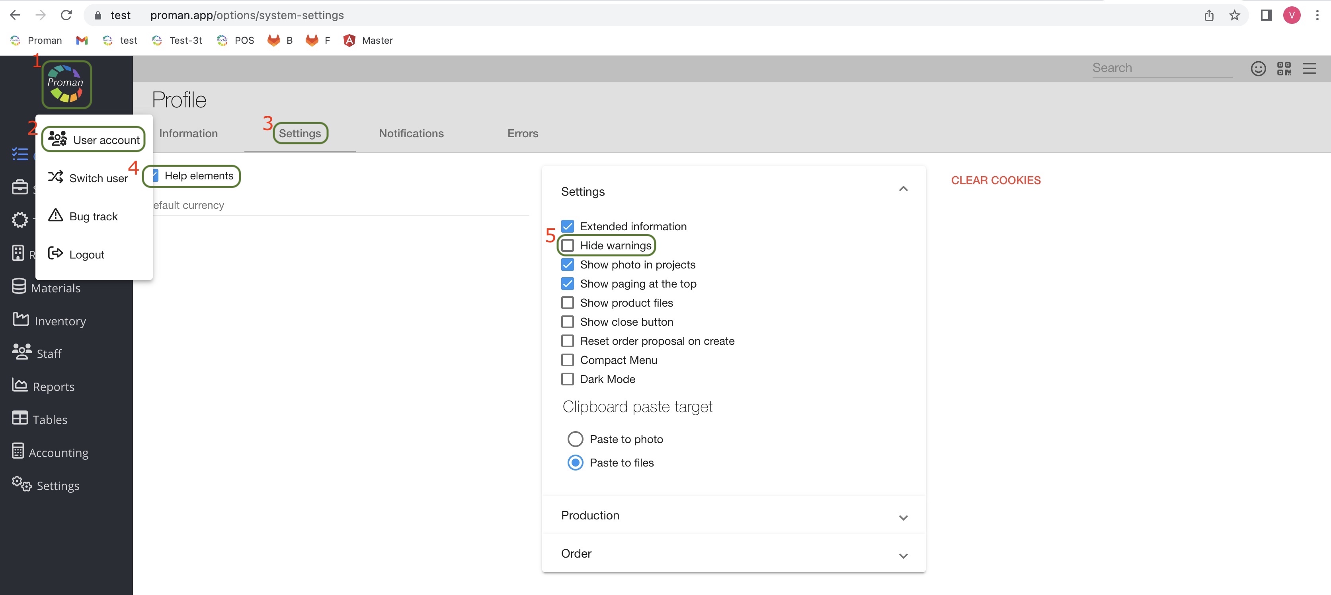Viewport: 1331px width, 595px height.
Task: Uncheck Extended information checkbox
Action: [567, 226]
